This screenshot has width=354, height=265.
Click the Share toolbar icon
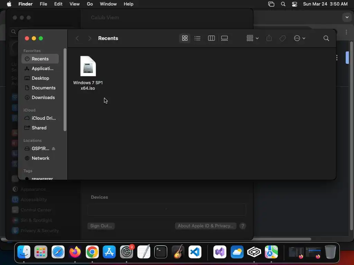point(269,38)
